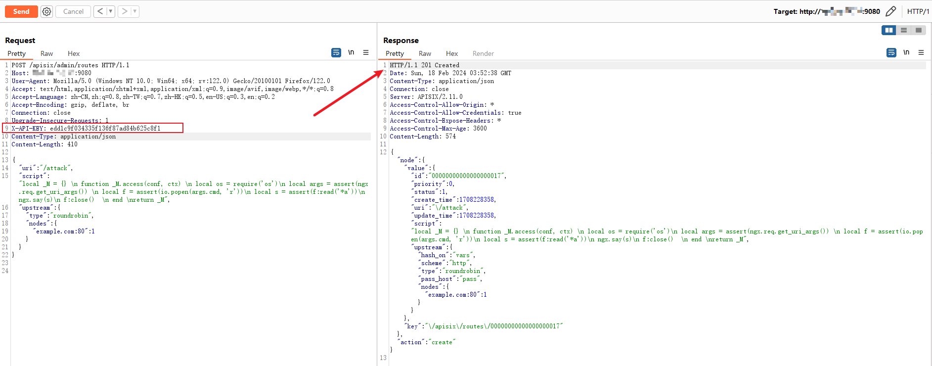Click the User-Agent header line
The width and height of the screenshot is (932, 366).
[x=171, y=81]
